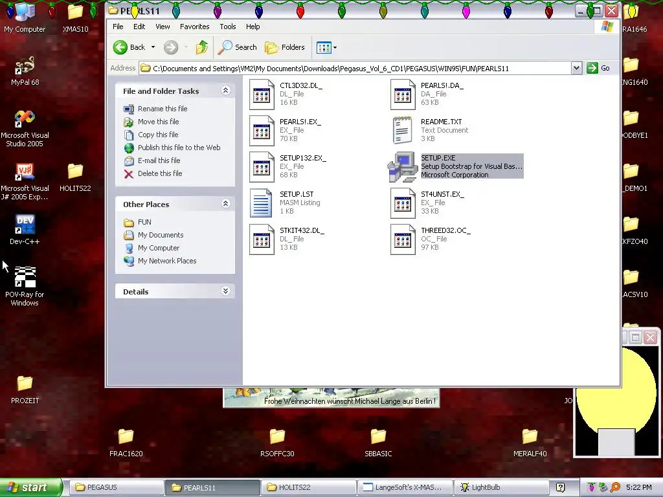The image size is (663, 497).
Task: Select the ST4UNST.EX_ file icon
Action: pos(403,203)
